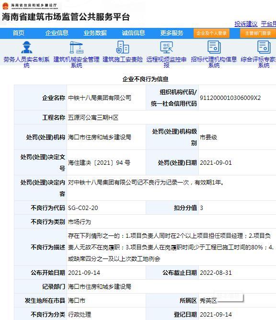Select deduction score value 3

point(202,208)
